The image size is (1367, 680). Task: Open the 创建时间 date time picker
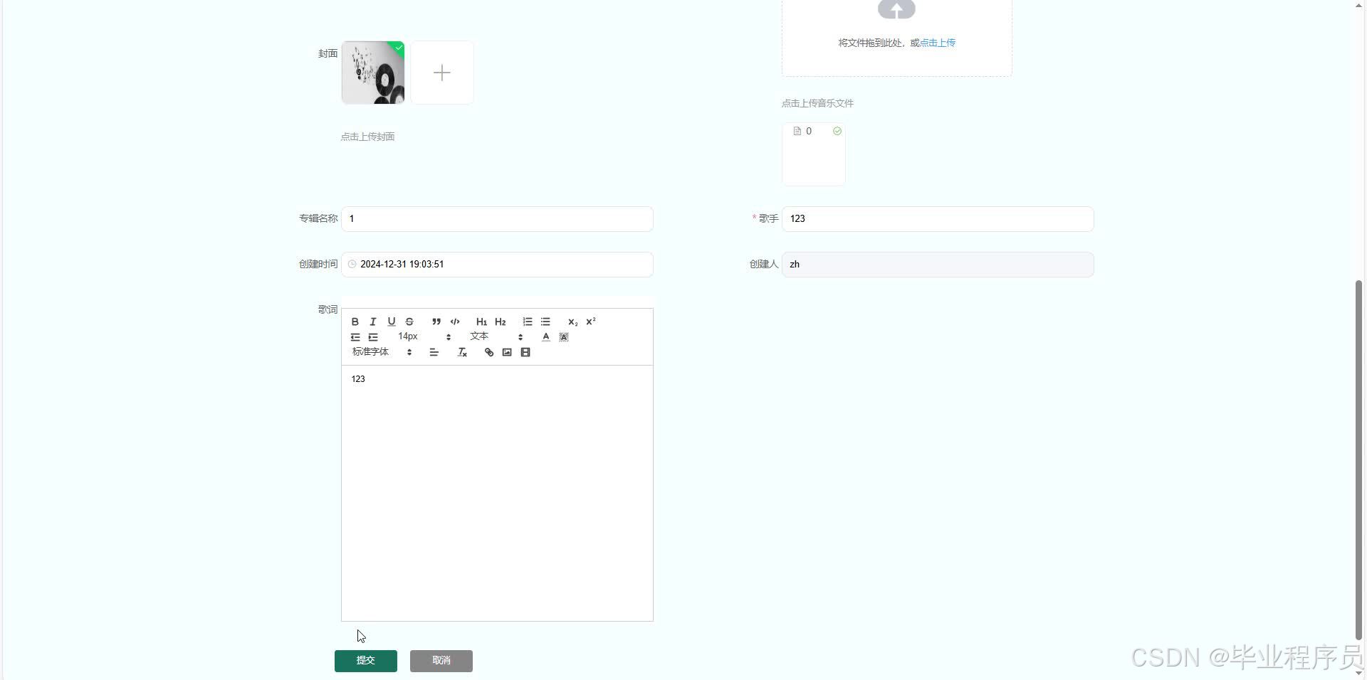497,265
